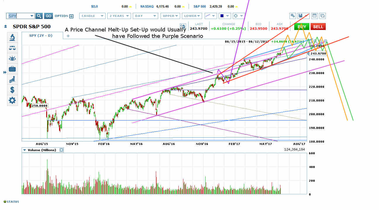Click the small research icon left of LAST

[183, 26]
